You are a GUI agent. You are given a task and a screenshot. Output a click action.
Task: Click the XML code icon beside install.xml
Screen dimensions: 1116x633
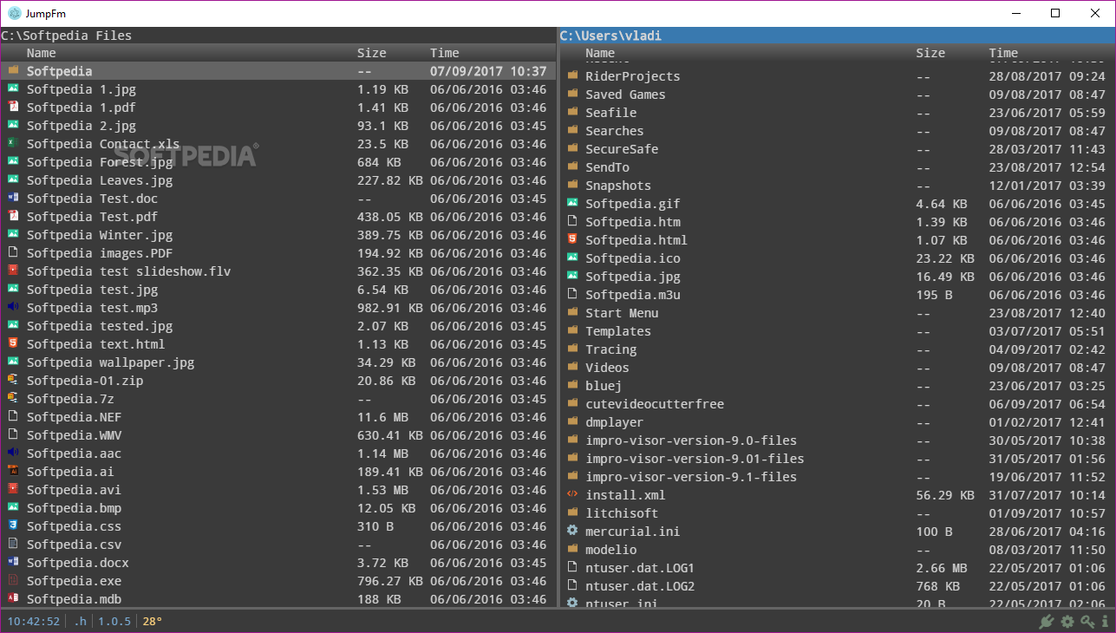coord(572,494)
